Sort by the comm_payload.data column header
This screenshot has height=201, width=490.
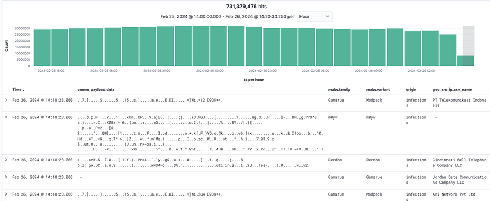[96, 90]
